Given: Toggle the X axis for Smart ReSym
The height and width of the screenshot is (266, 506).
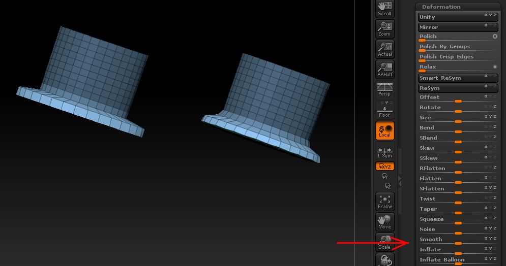Looking at the screenshot, I should click(x=486, y=76).
